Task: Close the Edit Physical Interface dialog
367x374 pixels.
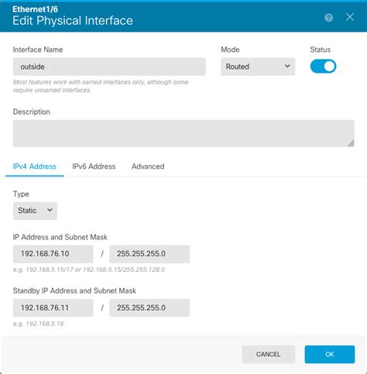Action: pos(350,17)
